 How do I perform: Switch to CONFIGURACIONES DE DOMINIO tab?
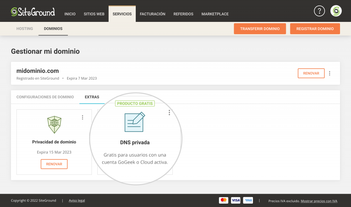click(x=45, y=97)
